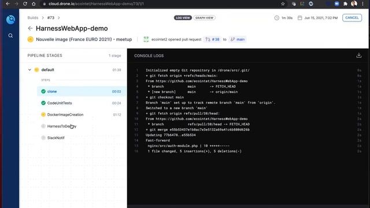Screen dimensions: 370x208
Task: Click the DockerImageCreation duration 01:12
Action: [117, 114]
